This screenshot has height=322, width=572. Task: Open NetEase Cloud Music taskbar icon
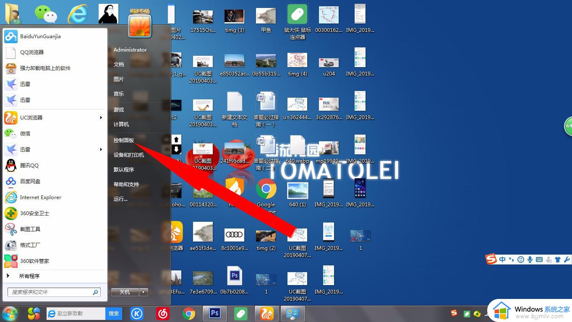[163, 313]
